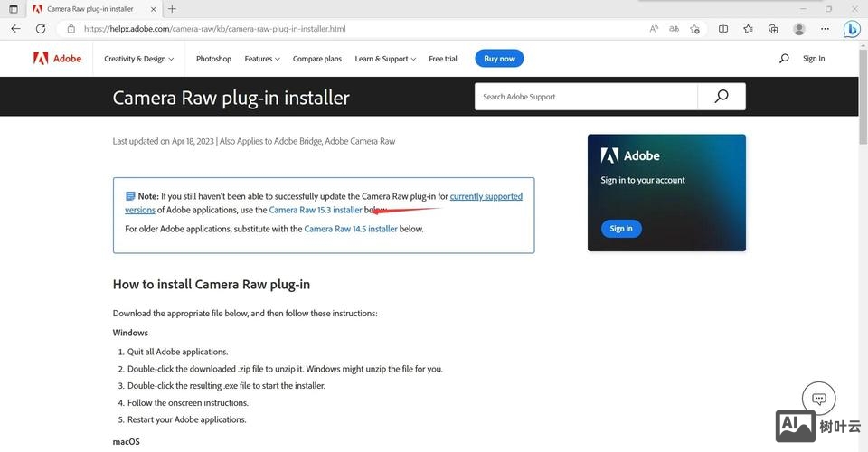Click the blue Sign in account button

tap(621, 229)
